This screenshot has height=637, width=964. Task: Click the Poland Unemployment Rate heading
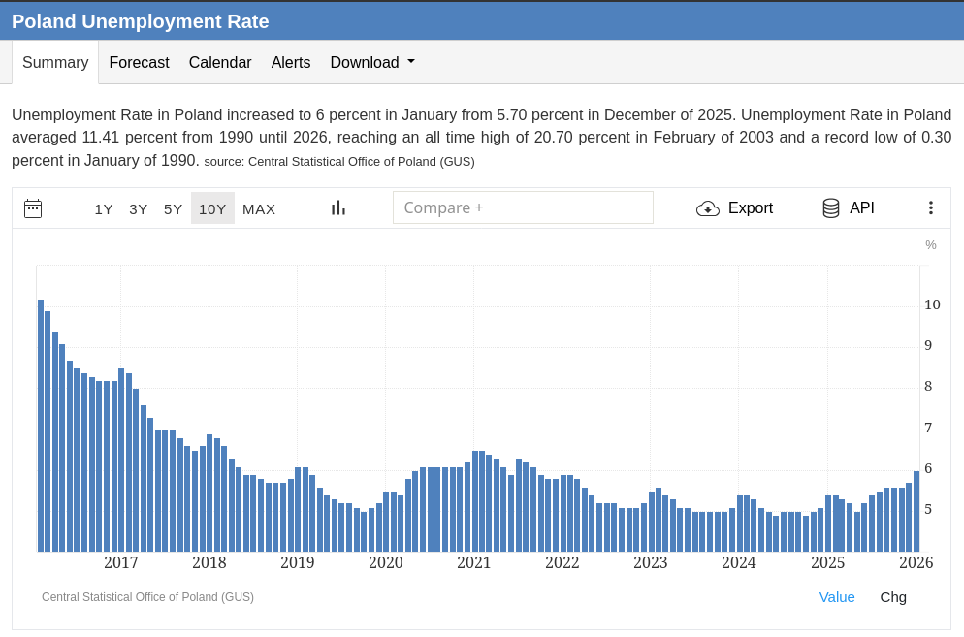click(x=141, y=21)
